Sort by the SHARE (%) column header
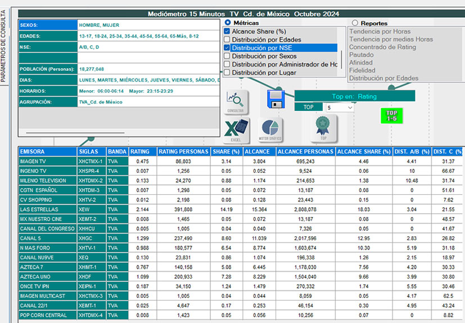 [x=226, y=151]
